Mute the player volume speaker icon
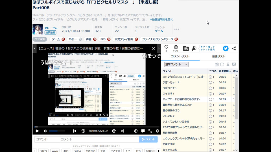The image size is (271, 152). (45, 131)
